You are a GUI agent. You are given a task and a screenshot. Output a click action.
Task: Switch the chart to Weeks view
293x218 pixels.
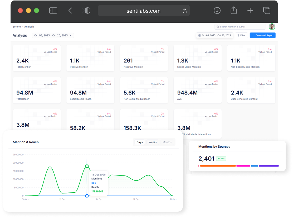point(153,142)
